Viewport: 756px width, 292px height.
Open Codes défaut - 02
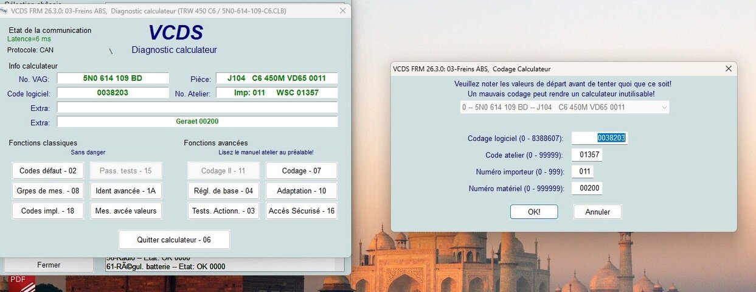point(48,171)
